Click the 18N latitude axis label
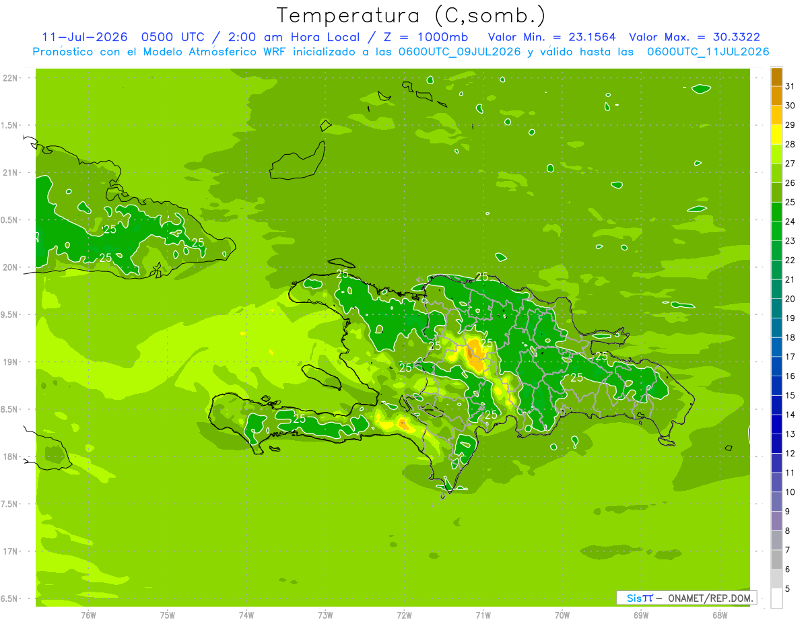This screenshot has width=808, height=624. [x=9, y=457]
